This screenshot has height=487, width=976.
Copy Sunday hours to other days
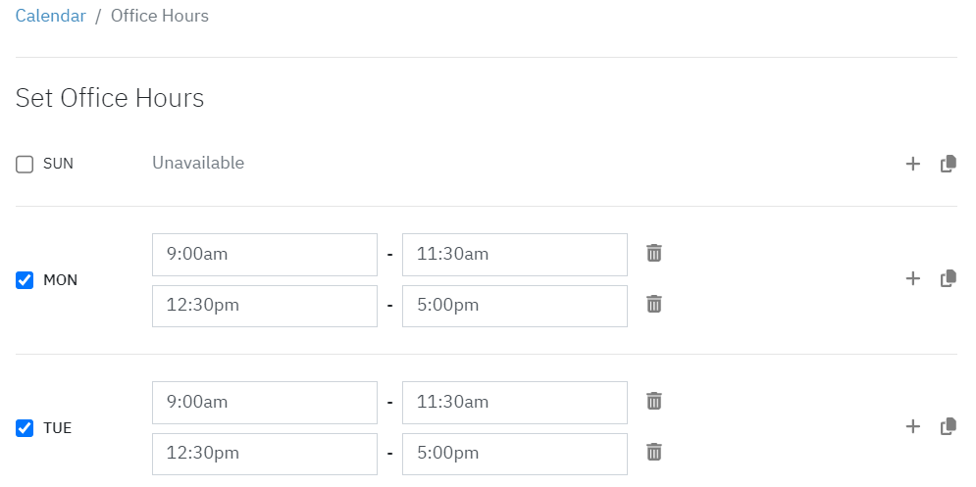pyautogui.click(x=948, y=164)
